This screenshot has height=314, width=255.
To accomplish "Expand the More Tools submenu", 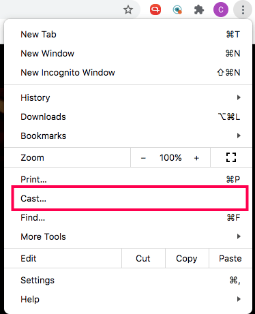I will pyautogui.click(x=128, y=236).
